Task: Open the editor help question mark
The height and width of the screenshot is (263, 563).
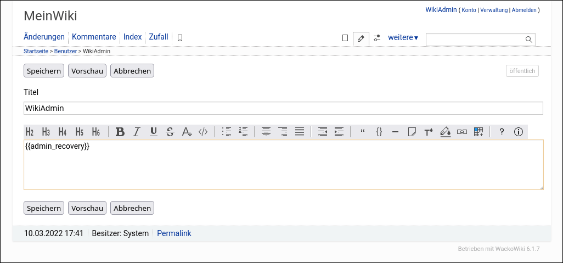Action: pyautogui.click(x=502, y=132)
